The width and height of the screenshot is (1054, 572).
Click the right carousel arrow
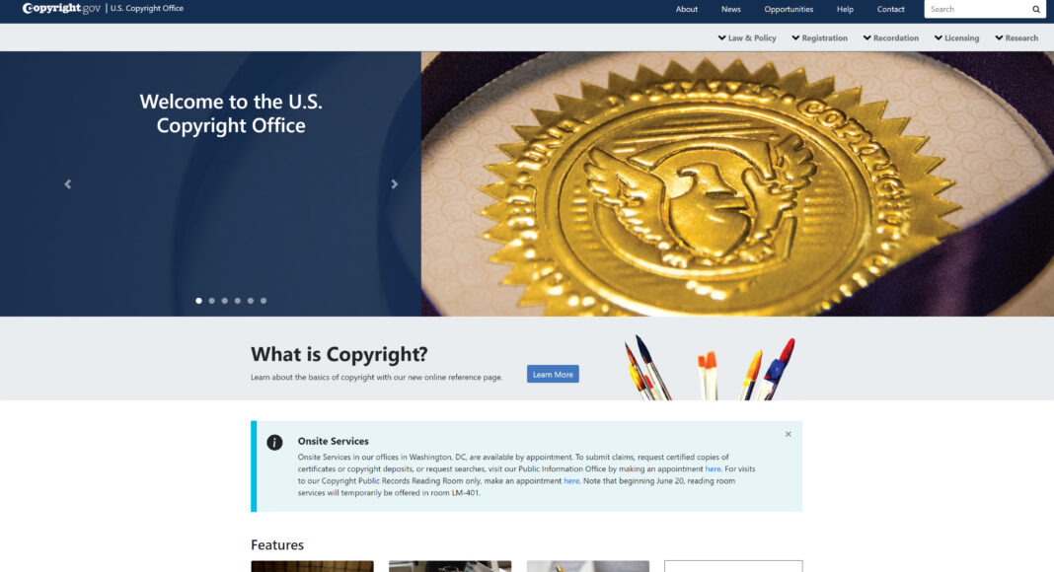(x=394, y=183)
